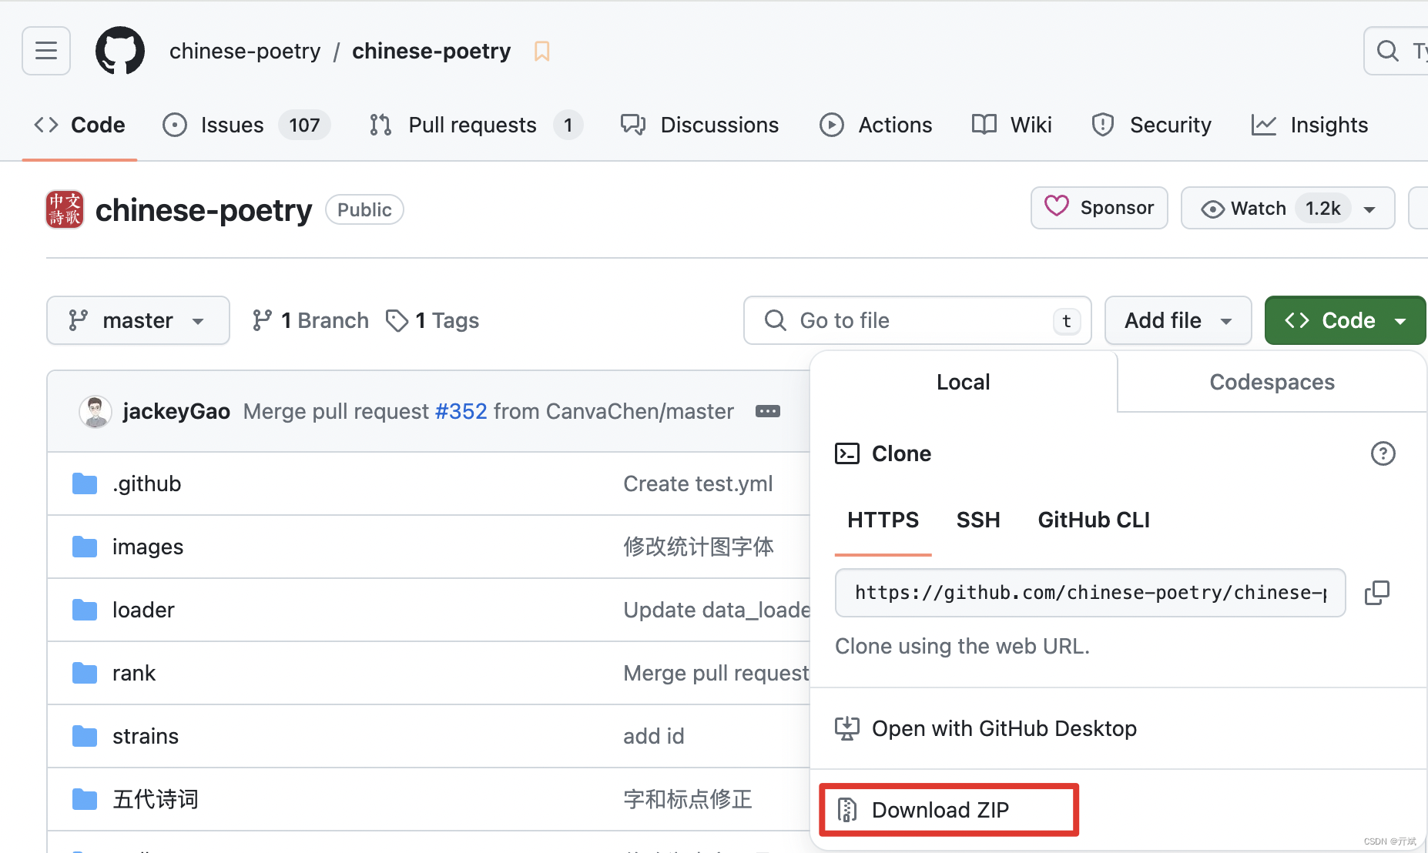The height and width of the screenshot is (853, 1428).
Task: Open the 五代诗词 folder
Action: (156, 799)
